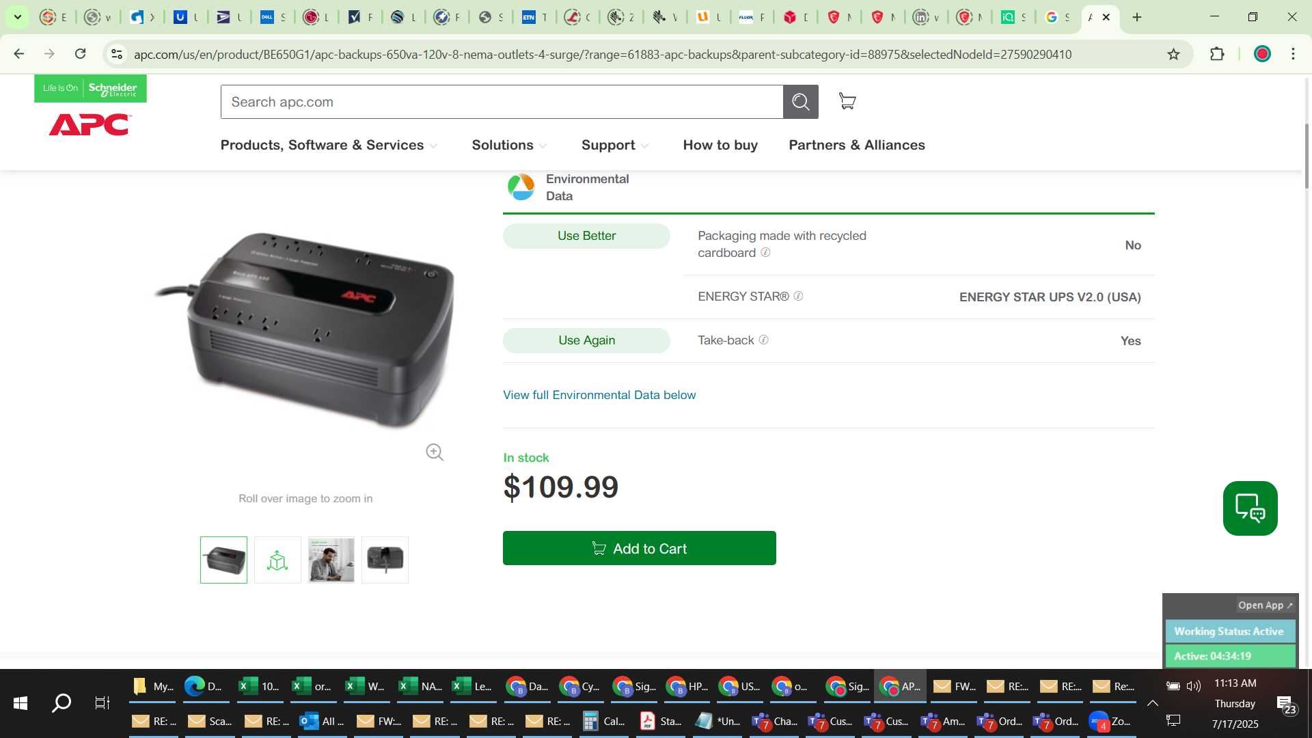Image resolution: width=1312 pixels, height=738 pixels.
Task: Open Windows Start menu
Action: 20,703
